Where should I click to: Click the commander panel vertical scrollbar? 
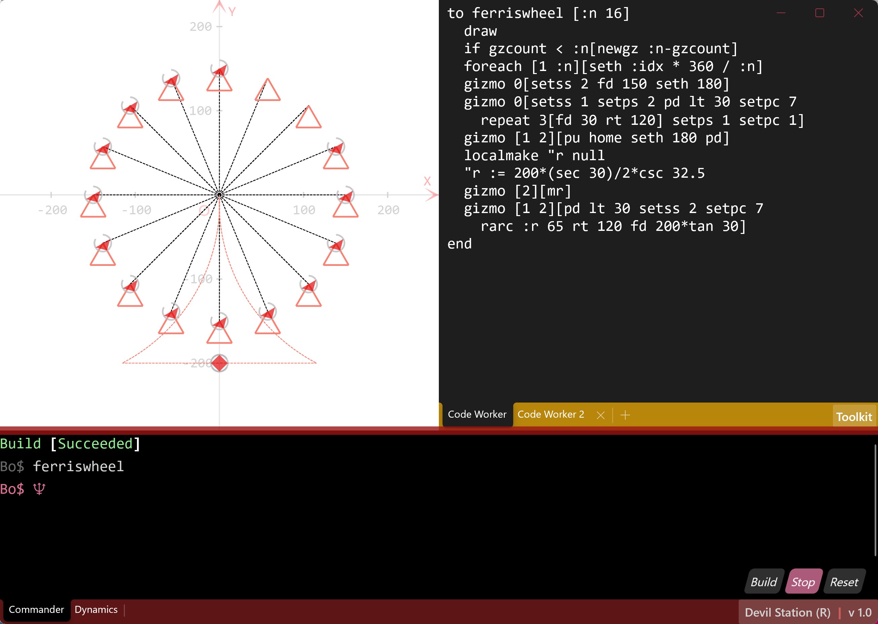click(x=875, y=499)
